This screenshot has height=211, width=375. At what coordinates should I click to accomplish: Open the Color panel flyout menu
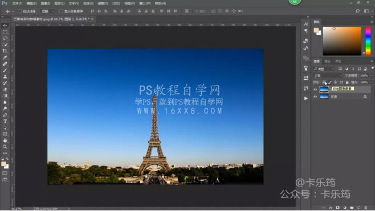pos(372,22)
